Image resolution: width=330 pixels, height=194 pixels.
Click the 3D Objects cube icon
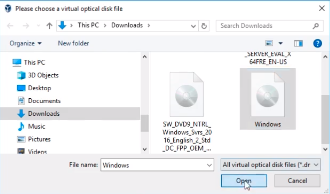[21, 75]
